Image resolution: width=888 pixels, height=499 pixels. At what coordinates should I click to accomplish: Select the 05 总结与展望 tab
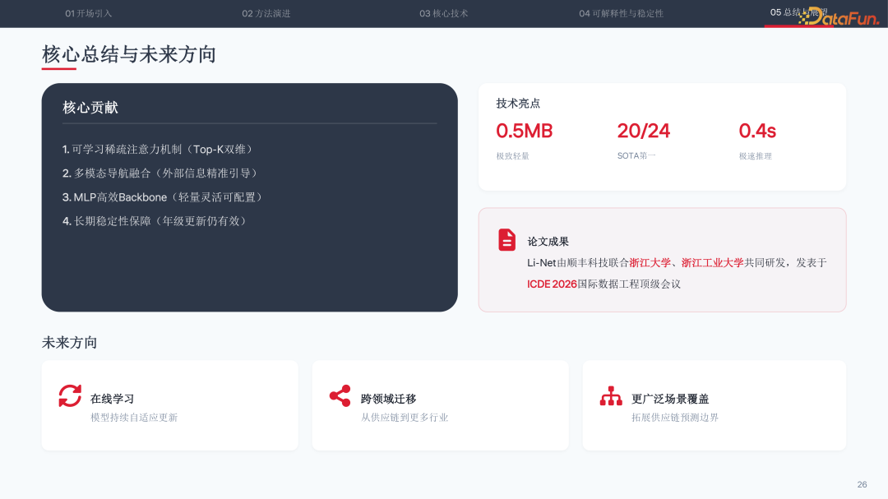tap(798, 12)
